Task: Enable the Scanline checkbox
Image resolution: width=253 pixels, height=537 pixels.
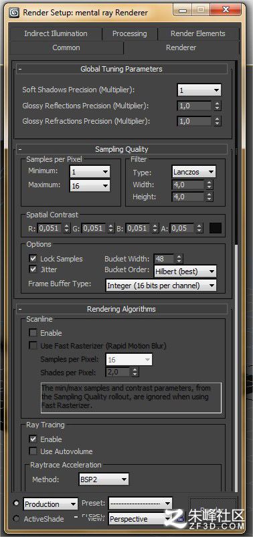Action: (x=33, y=333)
